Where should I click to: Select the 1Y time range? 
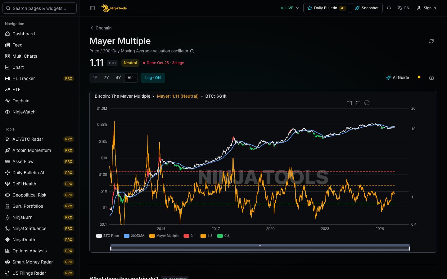tap(95, 78)
